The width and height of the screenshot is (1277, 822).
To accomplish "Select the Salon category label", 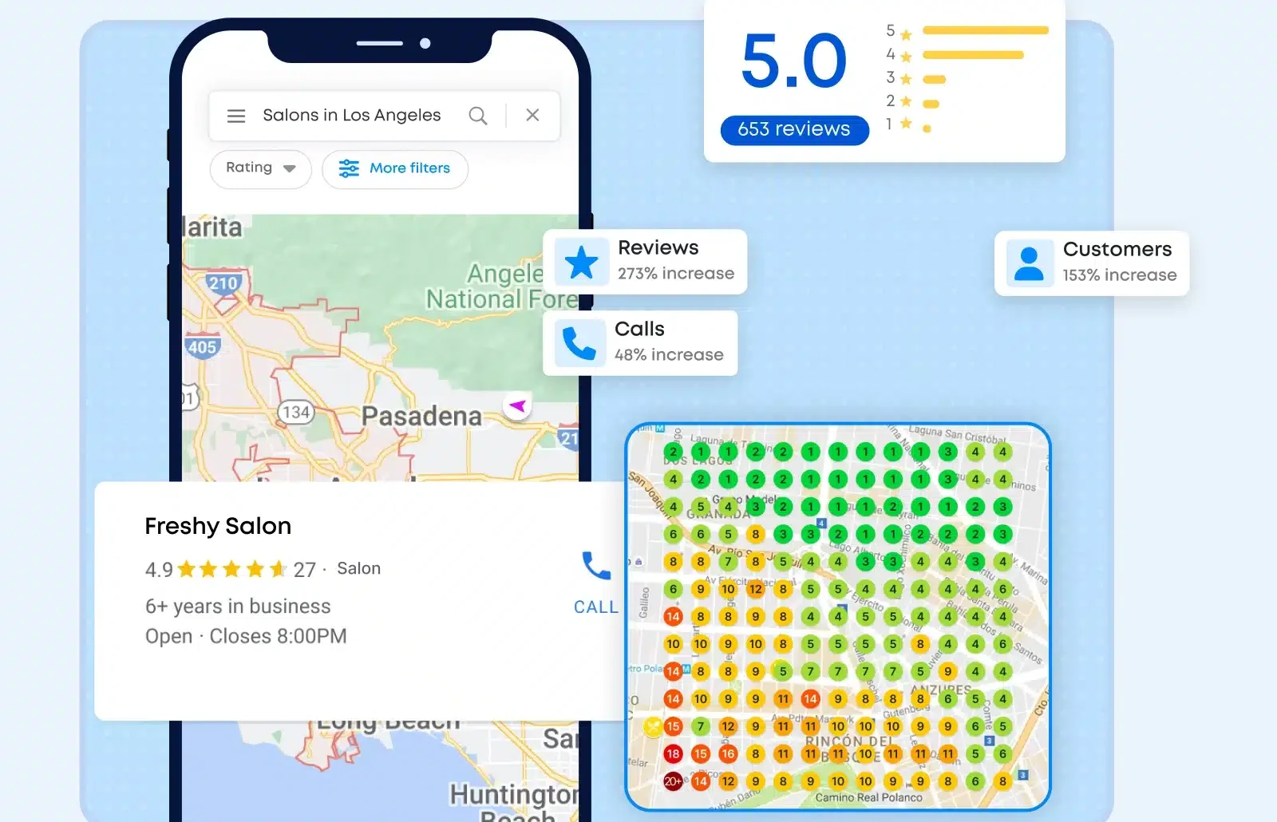I will coord(358,568).
